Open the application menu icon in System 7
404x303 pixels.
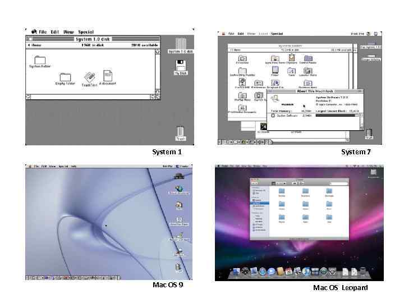376,34
